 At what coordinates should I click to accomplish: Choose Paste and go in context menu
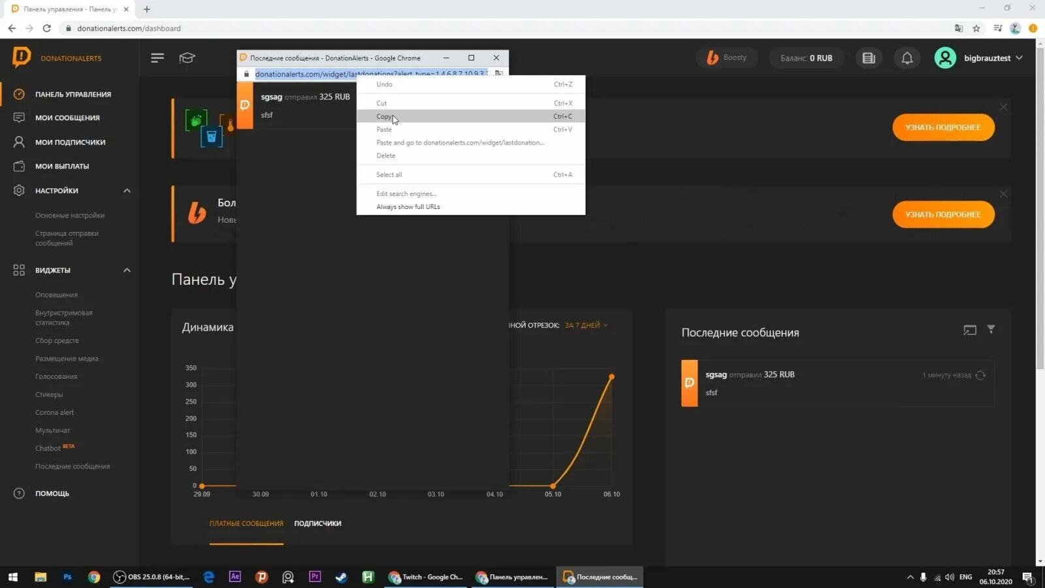pyautogui.click(x=471, y=142)
